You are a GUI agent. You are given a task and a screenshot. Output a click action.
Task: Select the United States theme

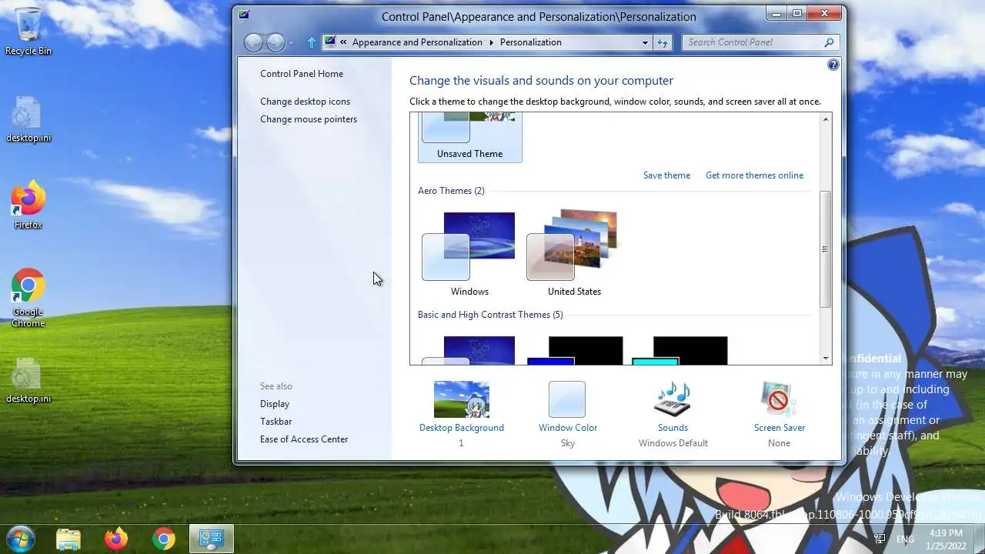(574, 254)
